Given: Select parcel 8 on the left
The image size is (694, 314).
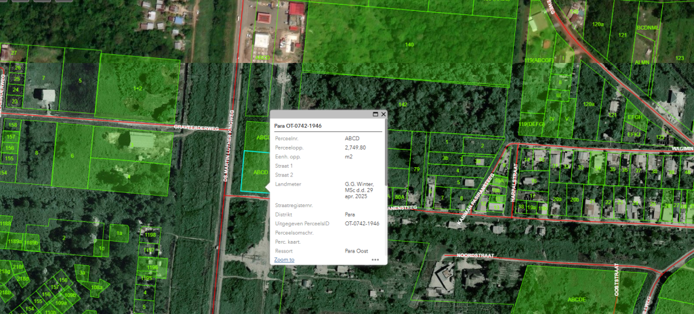Looking at the screenshot, I should [36, 153].
